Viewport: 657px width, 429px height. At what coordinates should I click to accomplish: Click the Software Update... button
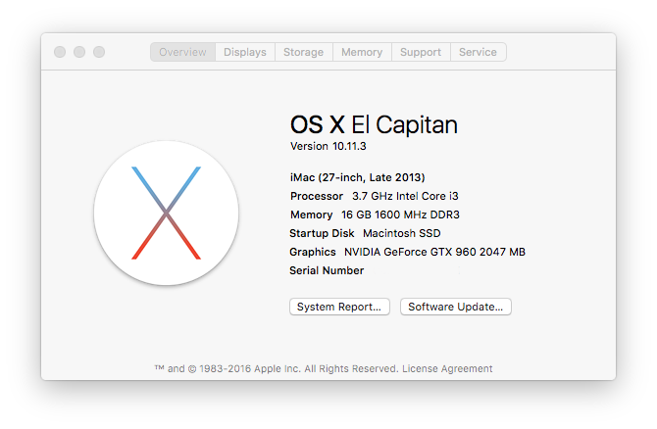[455, 307]
